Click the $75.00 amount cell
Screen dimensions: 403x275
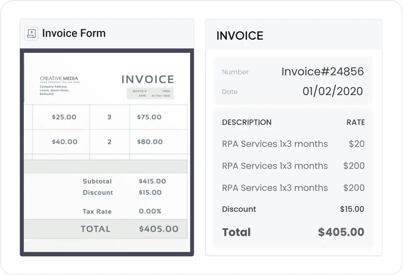tap(149, 117)
